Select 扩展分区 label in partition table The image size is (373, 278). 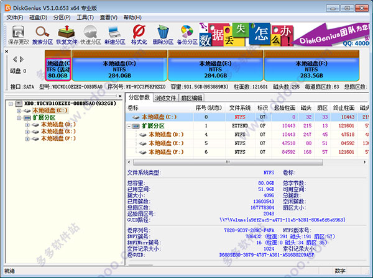(x=153, y=126)
